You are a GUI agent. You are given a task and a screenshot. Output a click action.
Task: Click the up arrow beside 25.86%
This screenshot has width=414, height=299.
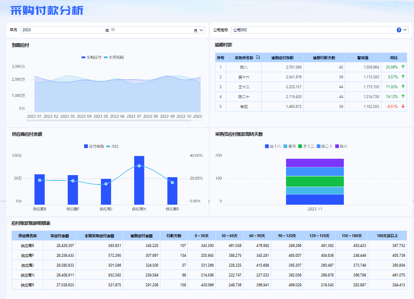(x=403, y=67)
